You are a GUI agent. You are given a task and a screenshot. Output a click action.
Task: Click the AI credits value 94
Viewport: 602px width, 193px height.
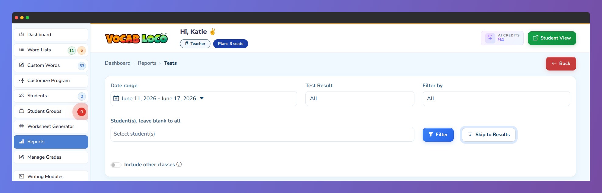coord(501,40)
